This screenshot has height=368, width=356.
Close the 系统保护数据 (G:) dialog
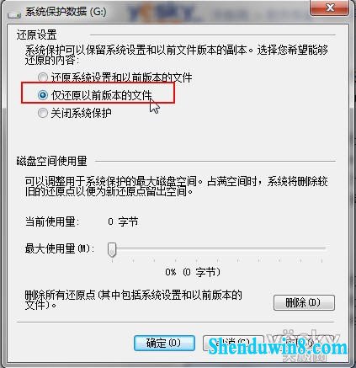[330, 8]
